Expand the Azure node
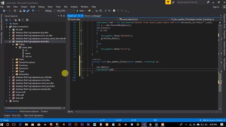Viewport: 226px width, 127px height. coord(6,24)
